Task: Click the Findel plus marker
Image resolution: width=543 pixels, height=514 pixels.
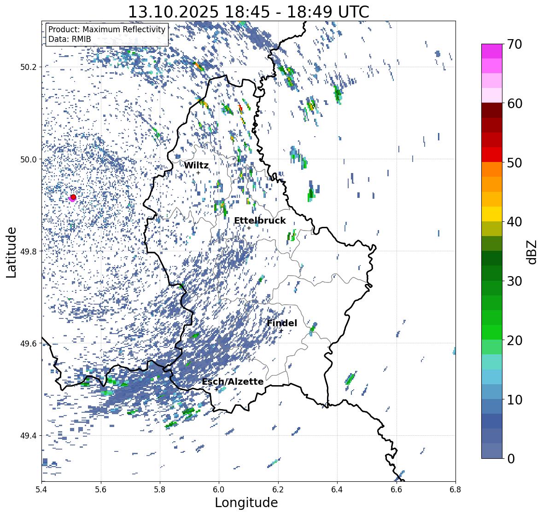Action: tap(281, 331)
